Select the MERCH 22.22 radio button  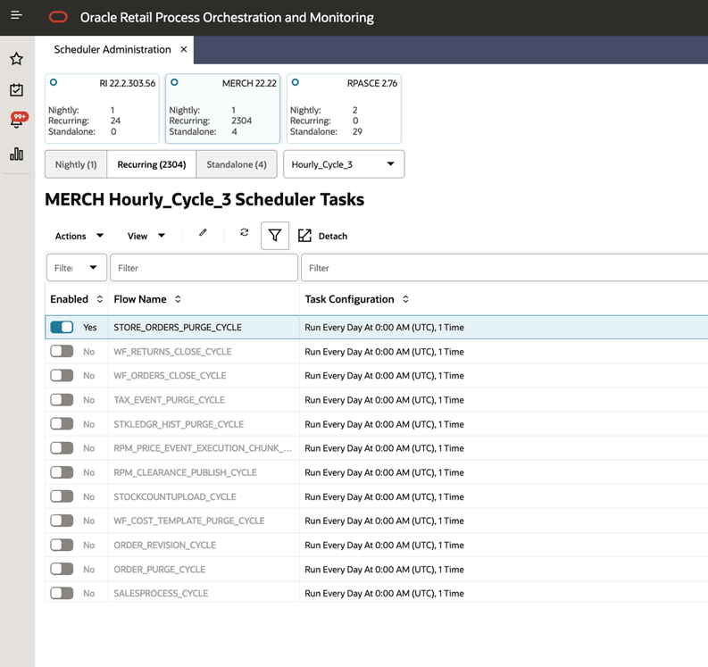[174, 82]
